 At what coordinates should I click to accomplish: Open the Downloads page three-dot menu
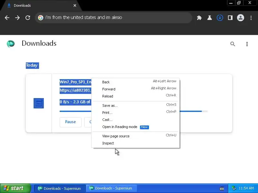(247, 44)
